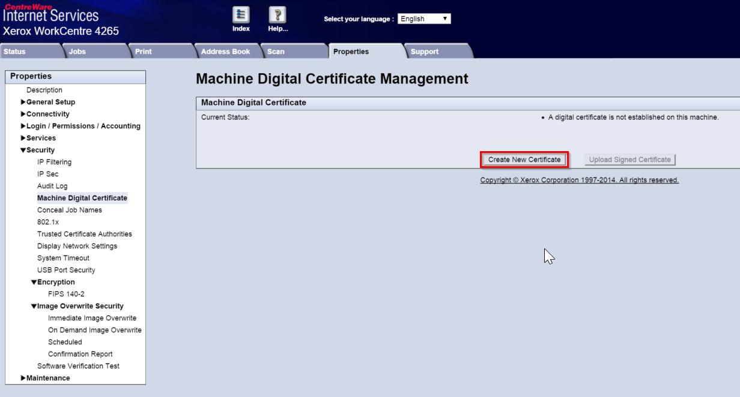Image resolution: width=740 pixels, height=397 pixels.
Task: Expand the Connectivity tree node
Action: (47, 114)
